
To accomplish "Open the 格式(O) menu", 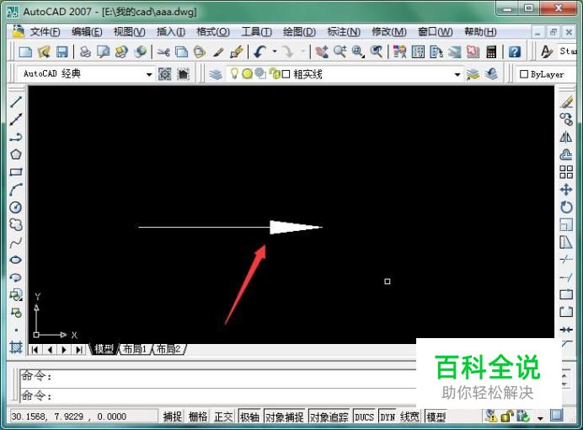I will click(213, 32).
